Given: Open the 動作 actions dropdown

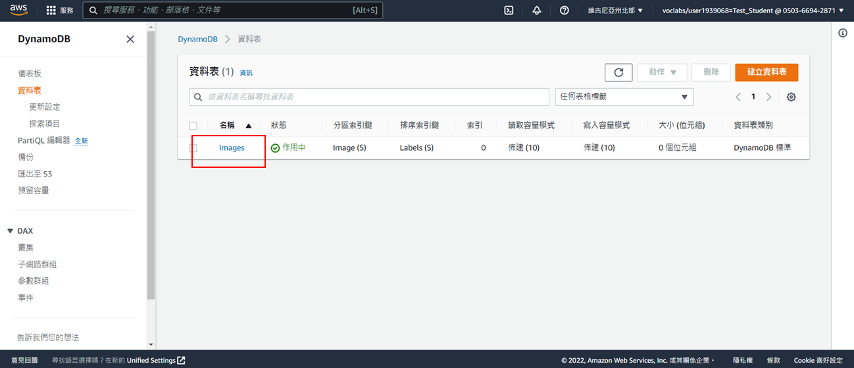Looking at the screenshot, I should [662, 72].
